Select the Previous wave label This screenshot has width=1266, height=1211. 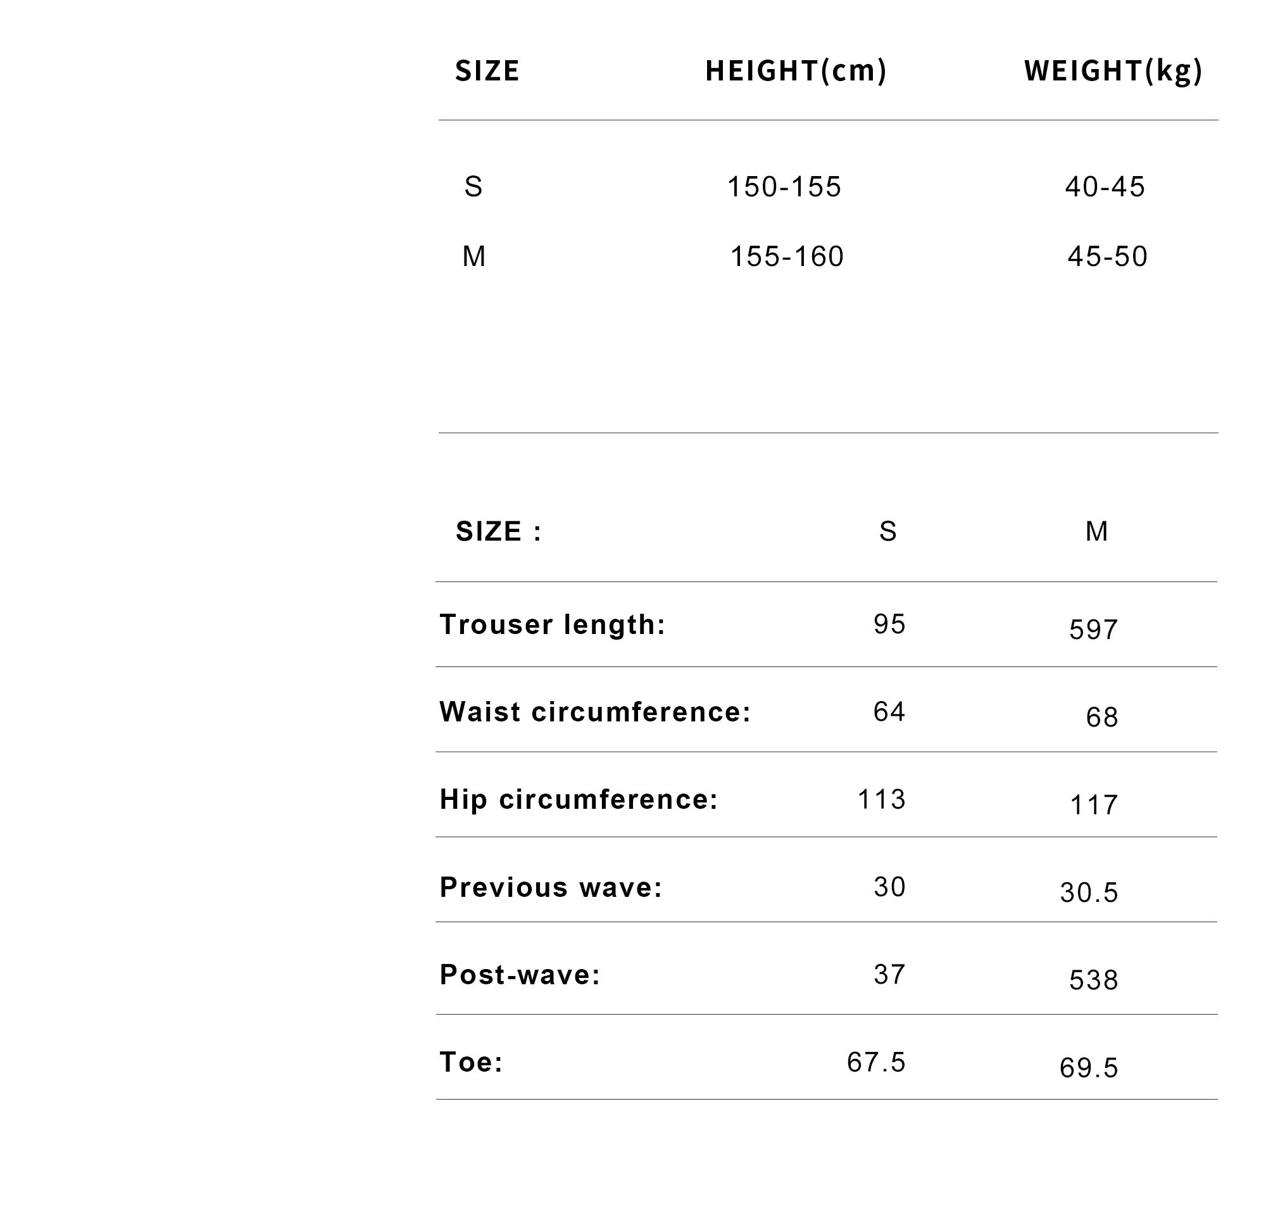551,887
